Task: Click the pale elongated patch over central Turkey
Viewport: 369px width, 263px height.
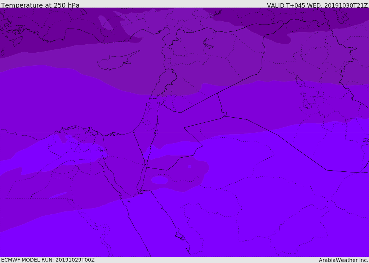Action: click(x=105, y=22)
